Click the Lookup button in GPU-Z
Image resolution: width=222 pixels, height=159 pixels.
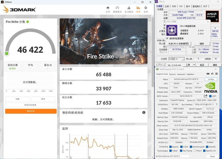211,79
